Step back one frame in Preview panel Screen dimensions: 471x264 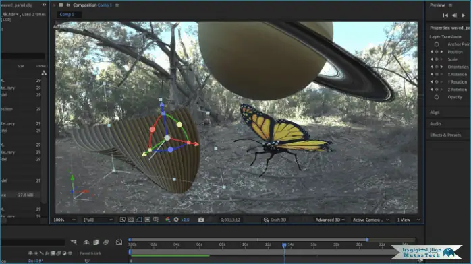(455, 15)
